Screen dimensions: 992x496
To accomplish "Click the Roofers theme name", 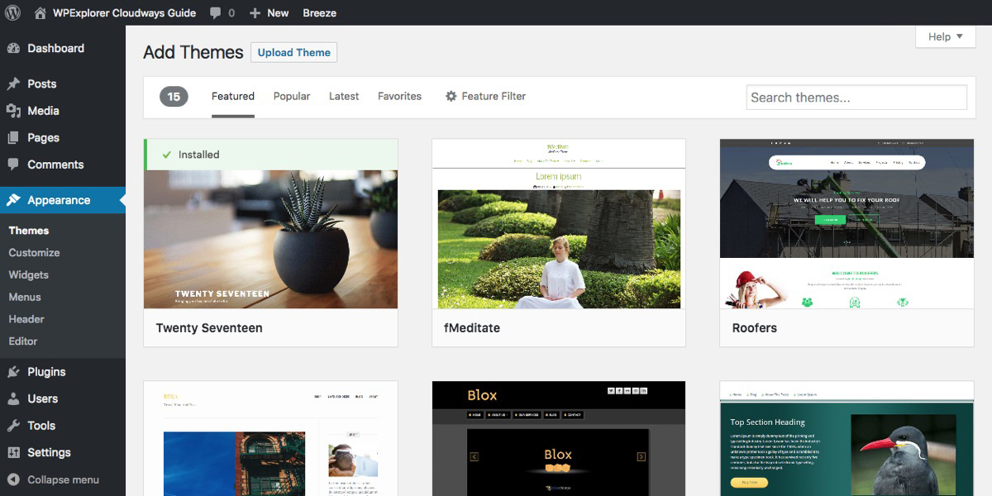I will (x=755, y=328).
